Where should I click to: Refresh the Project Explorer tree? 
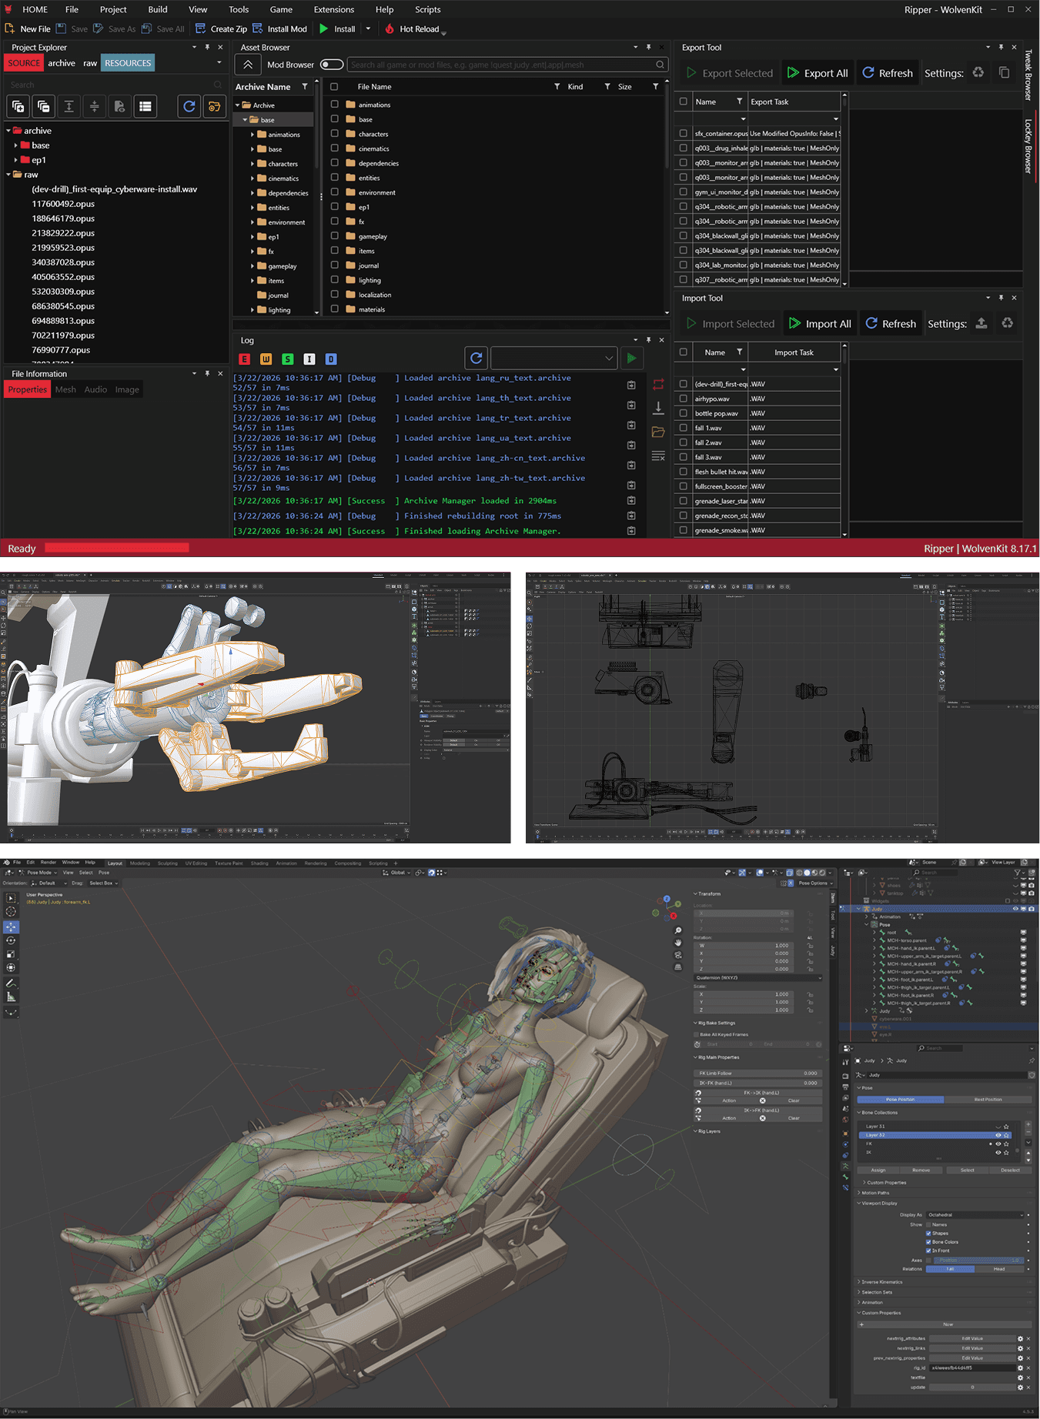coord(189,106)
